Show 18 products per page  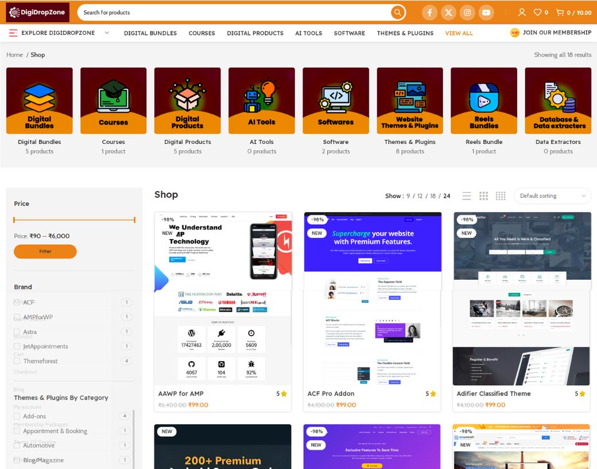(433, 196)
